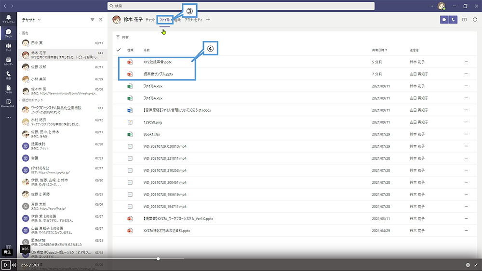Open video player settings gear
Image resolution: width=482 pixels, height=271 pixels.
tap(468, 265)
